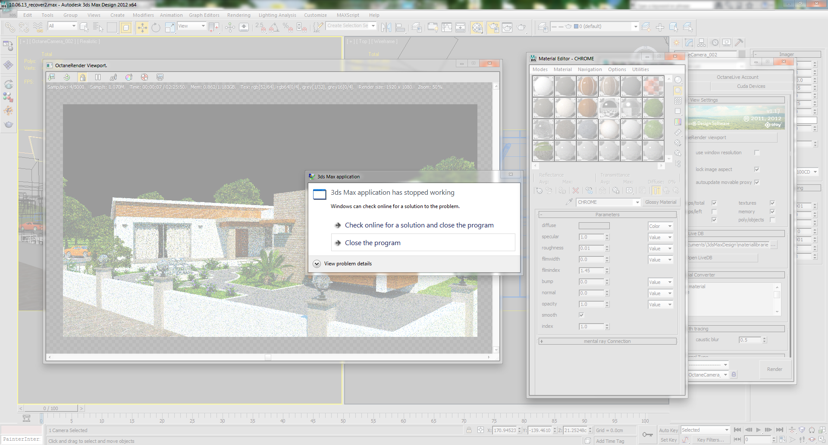Click the Glossy Material type button
828x445 pixels.
point(661,202)
